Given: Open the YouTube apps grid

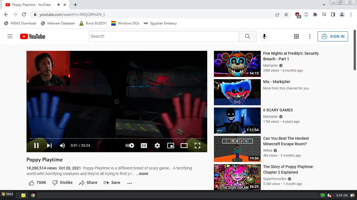Looking at the screenshot, I should (296, 36).
